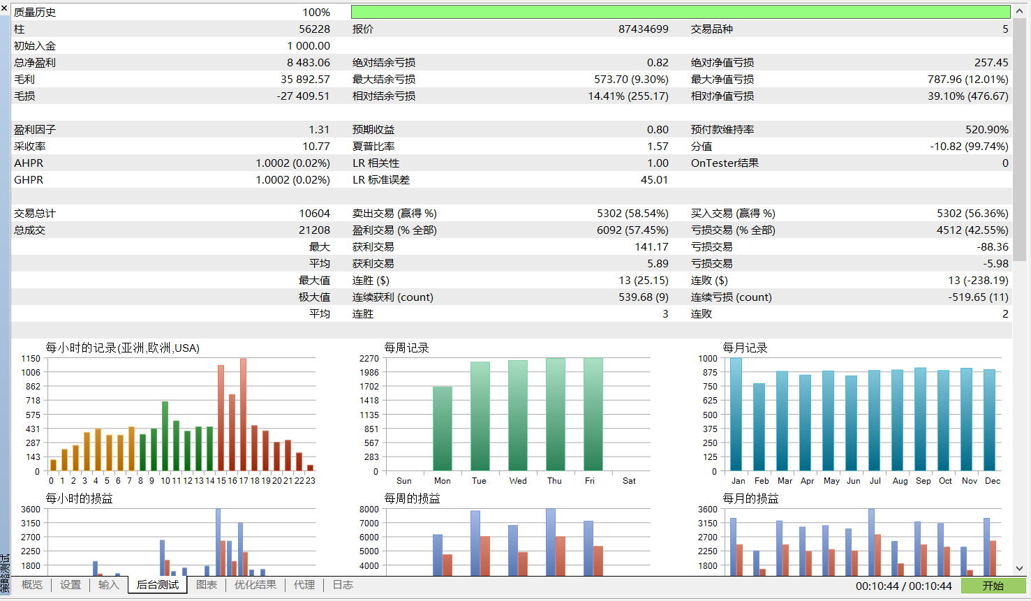Open the 设置 tab
The height and width of the screenshot is (601, 1031).
pos(70,586)
